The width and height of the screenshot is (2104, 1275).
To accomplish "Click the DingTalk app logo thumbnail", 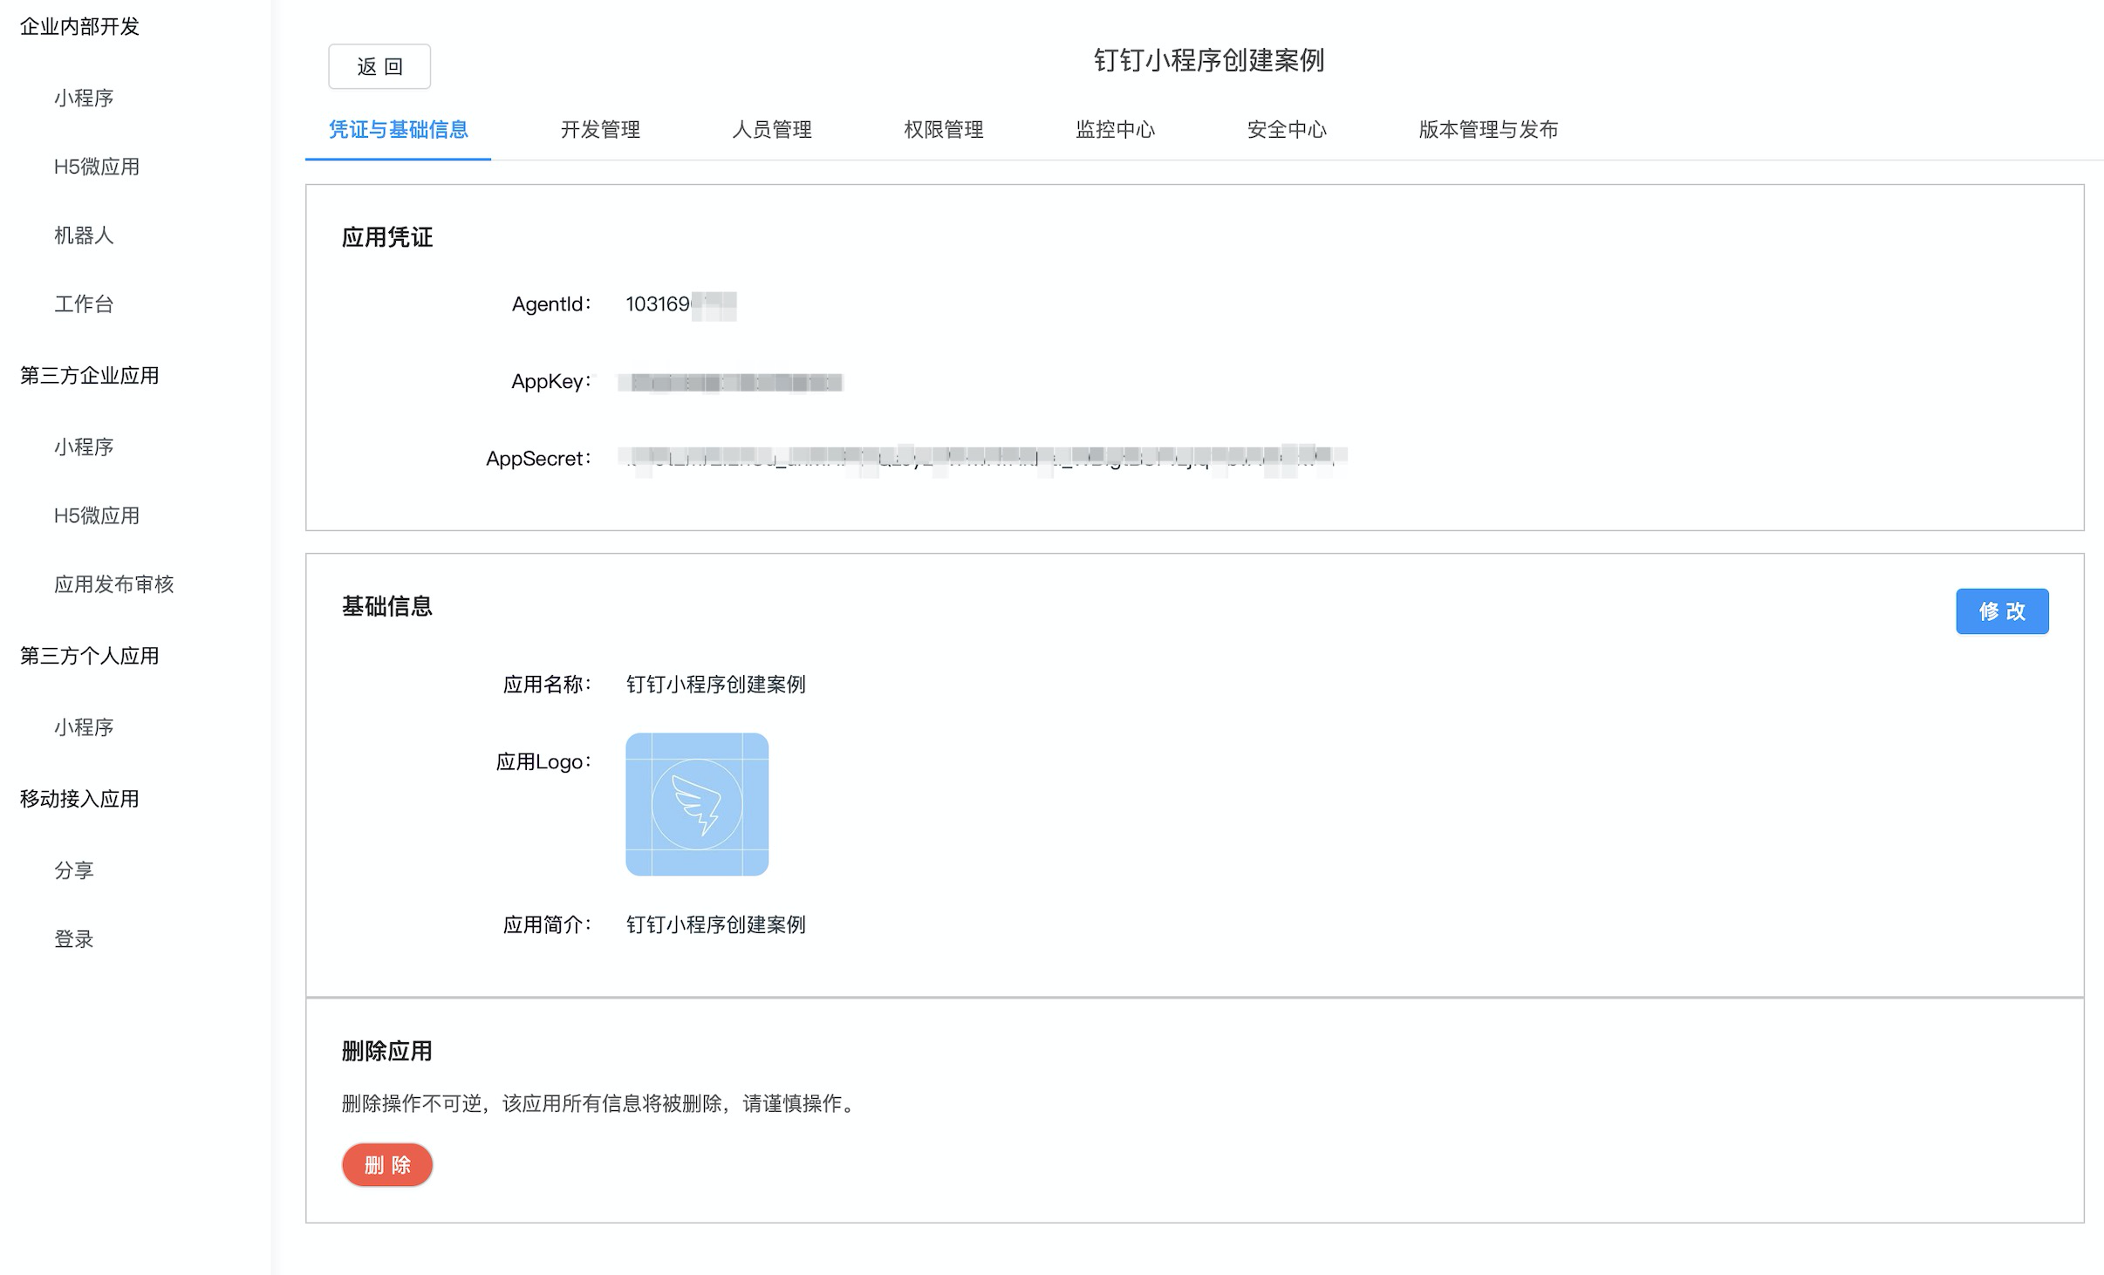I will [x=696, y=803].
